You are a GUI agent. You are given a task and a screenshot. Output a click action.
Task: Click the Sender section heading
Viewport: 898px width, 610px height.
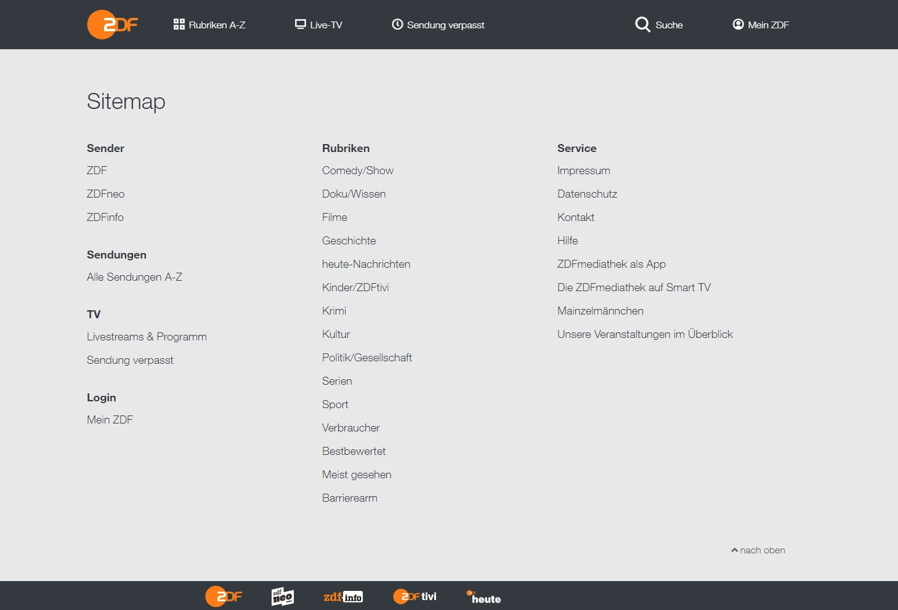click(105, 148)
